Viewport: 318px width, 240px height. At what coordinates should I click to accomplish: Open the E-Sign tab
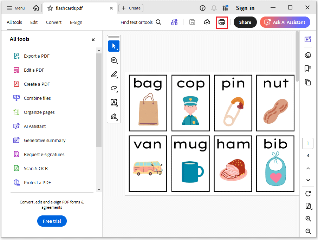pyautogui.click(x=76, y=22)
